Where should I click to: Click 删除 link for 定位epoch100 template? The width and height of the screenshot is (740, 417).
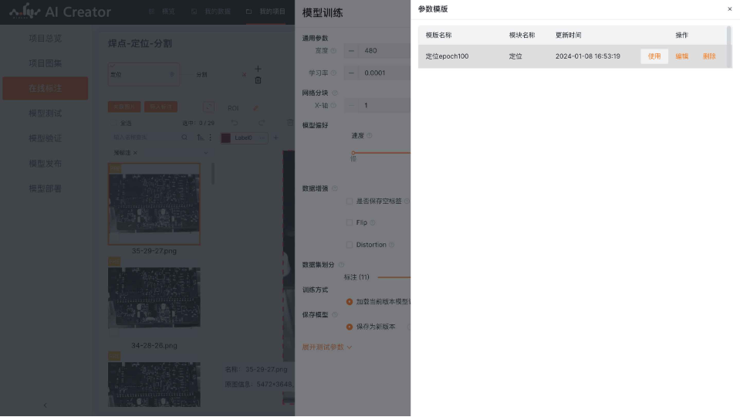click(709, 56)
